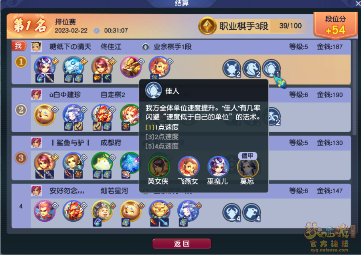This screenshot has height=255, width=361.
Task: Click the leopard synergy icon in fourth row
Action: (x=251, y=212)
